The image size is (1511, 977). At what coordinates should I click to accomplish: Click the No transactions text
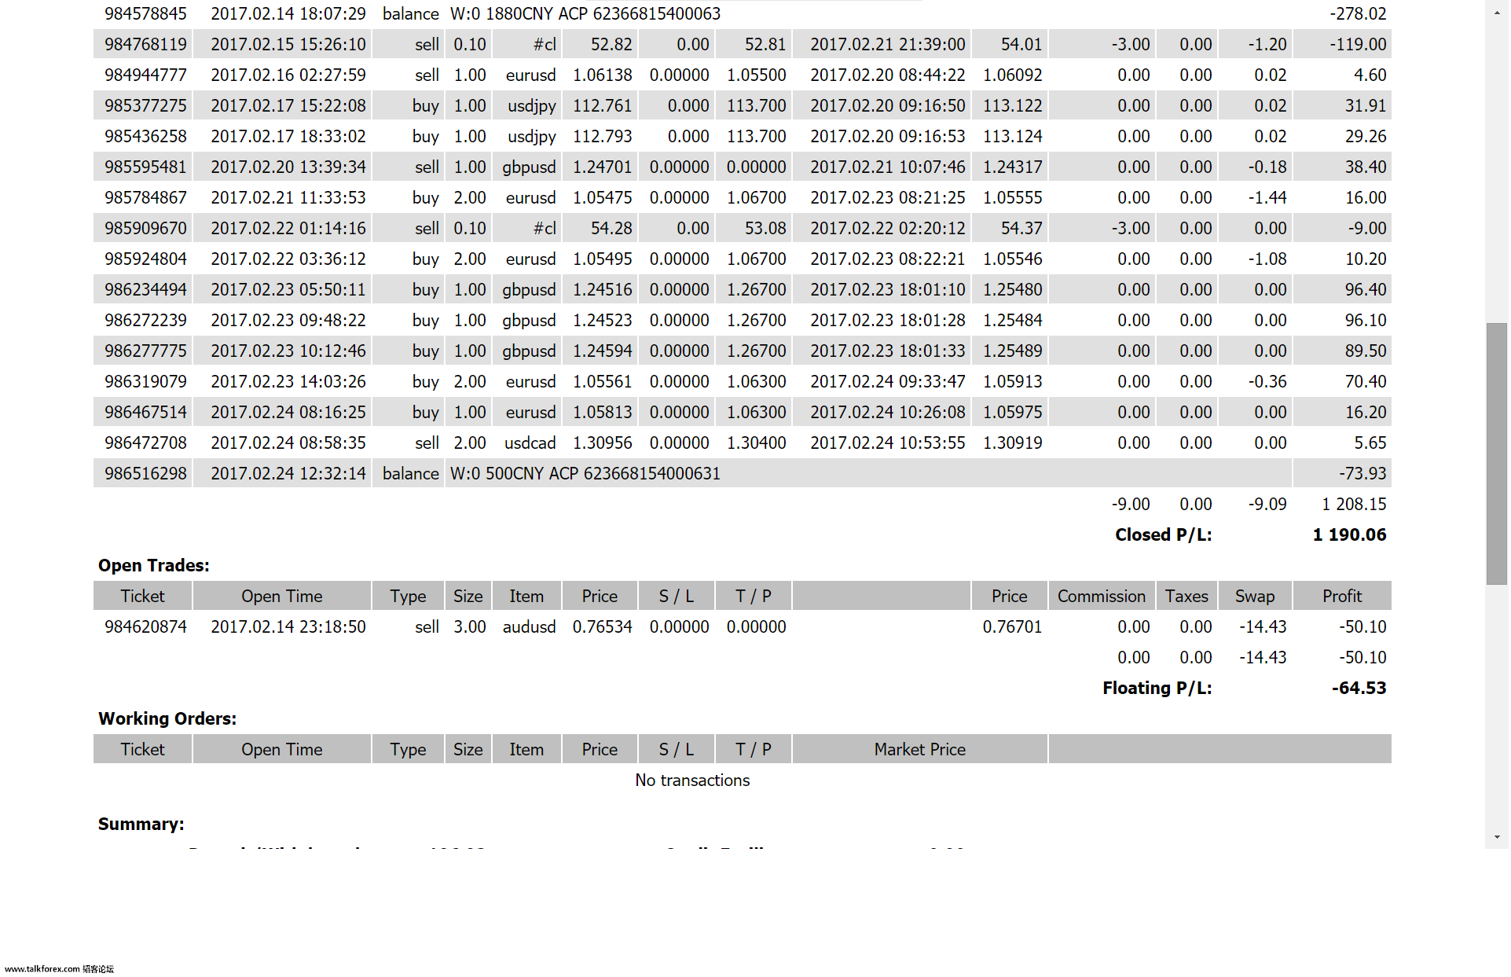tap(692, 780)
